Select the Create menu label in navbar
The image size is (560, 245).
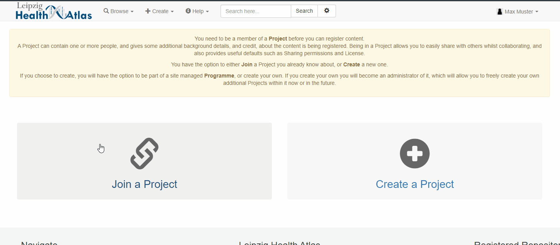[160, 11]
